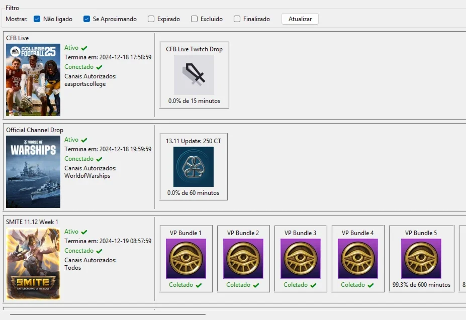
Task: Select the VP Bundle 4 eye coin icon
Action: [x=358, y=259]
